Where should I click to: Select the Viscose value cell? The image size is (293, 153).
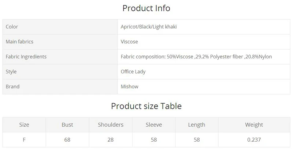point(129,42)
